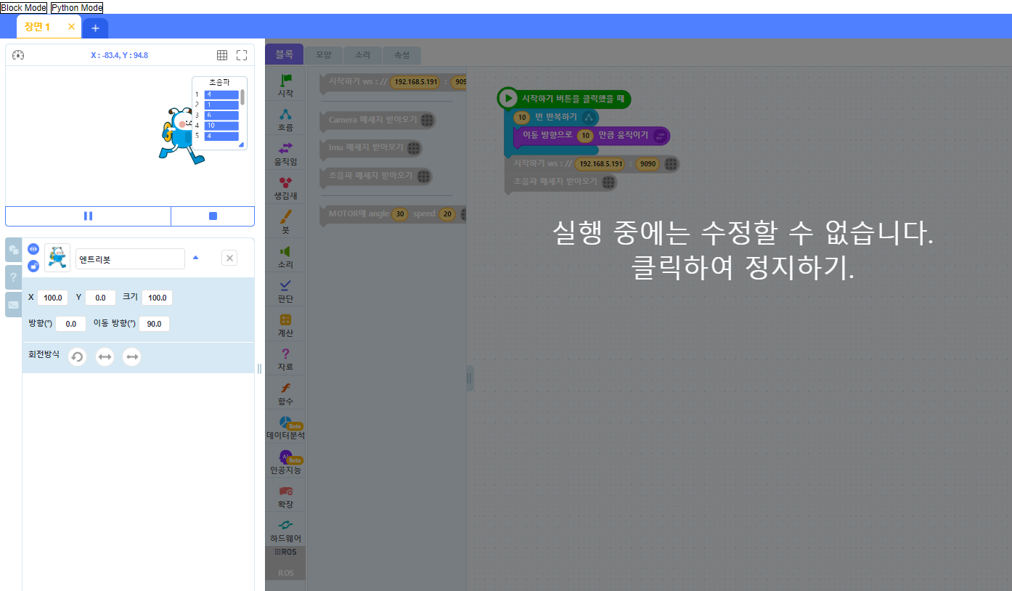Open the 소리 (Sound) block category
The image size is (1012, 591).
(285, 256)
